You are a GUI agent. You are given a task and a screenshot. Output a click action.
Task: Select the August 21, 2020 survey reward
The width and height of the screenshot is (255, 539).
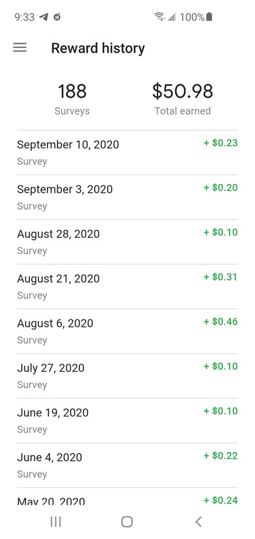pyautogui.click(x=127, y=286)
